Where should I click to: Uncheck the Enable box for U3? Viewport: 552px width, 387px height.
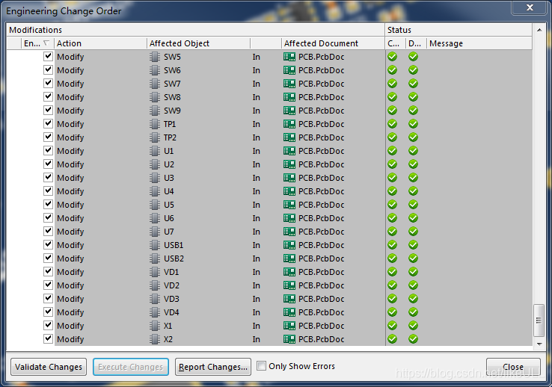coord(48,178)
